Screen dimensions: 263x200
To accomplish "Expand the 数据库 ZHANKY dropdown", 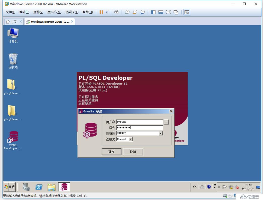I will (161, 133).
